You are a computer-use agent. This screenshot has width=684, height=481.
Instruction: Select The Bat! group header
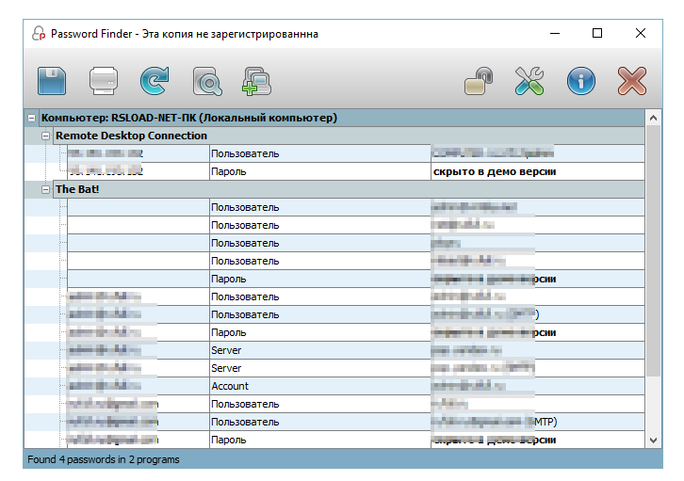pos(349,189)
